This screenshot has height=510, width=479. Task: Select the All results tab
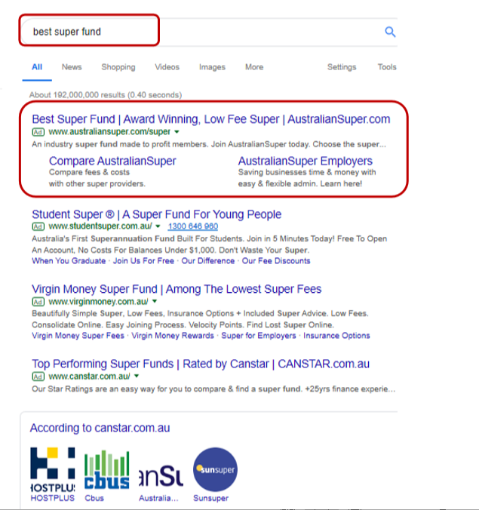37,67
